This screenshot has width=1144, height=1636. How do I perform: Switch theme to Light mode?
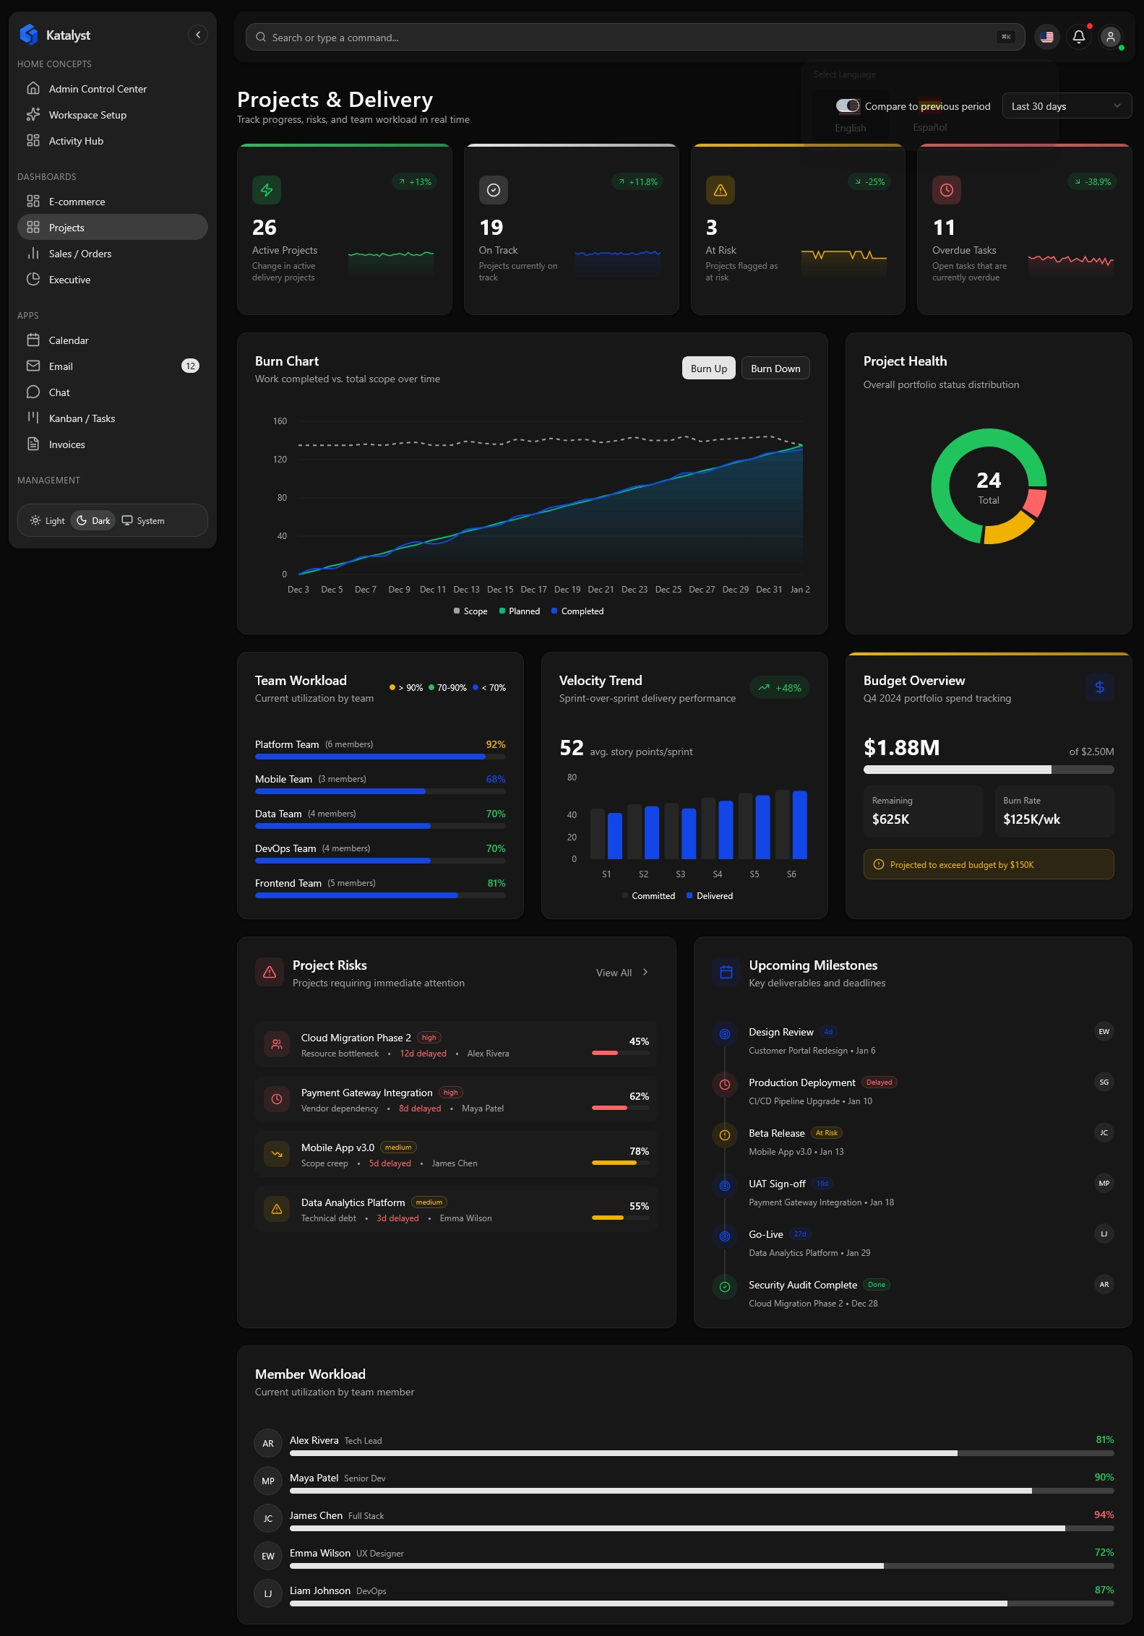[x=48, y=521]
